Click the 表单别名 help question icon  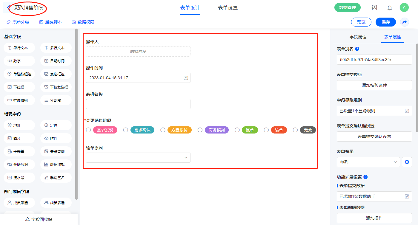click(x=357, y=49)
